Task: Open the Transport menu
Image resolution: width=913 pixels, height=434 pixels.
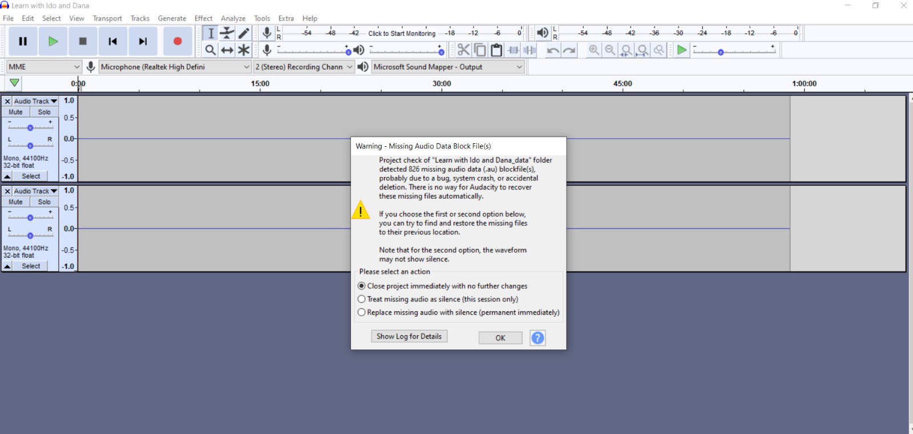Action: click(107, 18)
